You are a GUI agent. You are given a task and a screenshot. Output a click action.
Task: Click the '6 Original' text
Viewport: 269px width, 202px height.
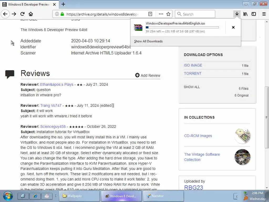[x=241, y=95]
